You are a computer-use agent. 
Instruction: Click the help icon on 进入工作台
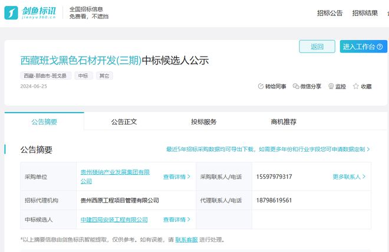pyautogui.click(x=380, y=47)
